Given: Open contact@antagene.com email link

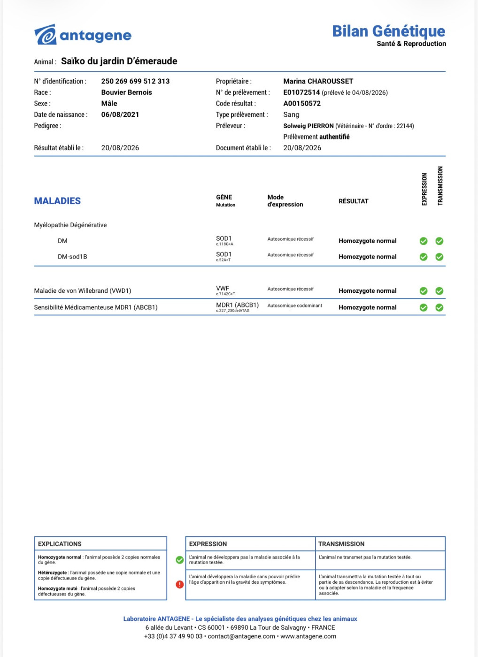Looking at the screenshot, I should click(x=241, y=637).
